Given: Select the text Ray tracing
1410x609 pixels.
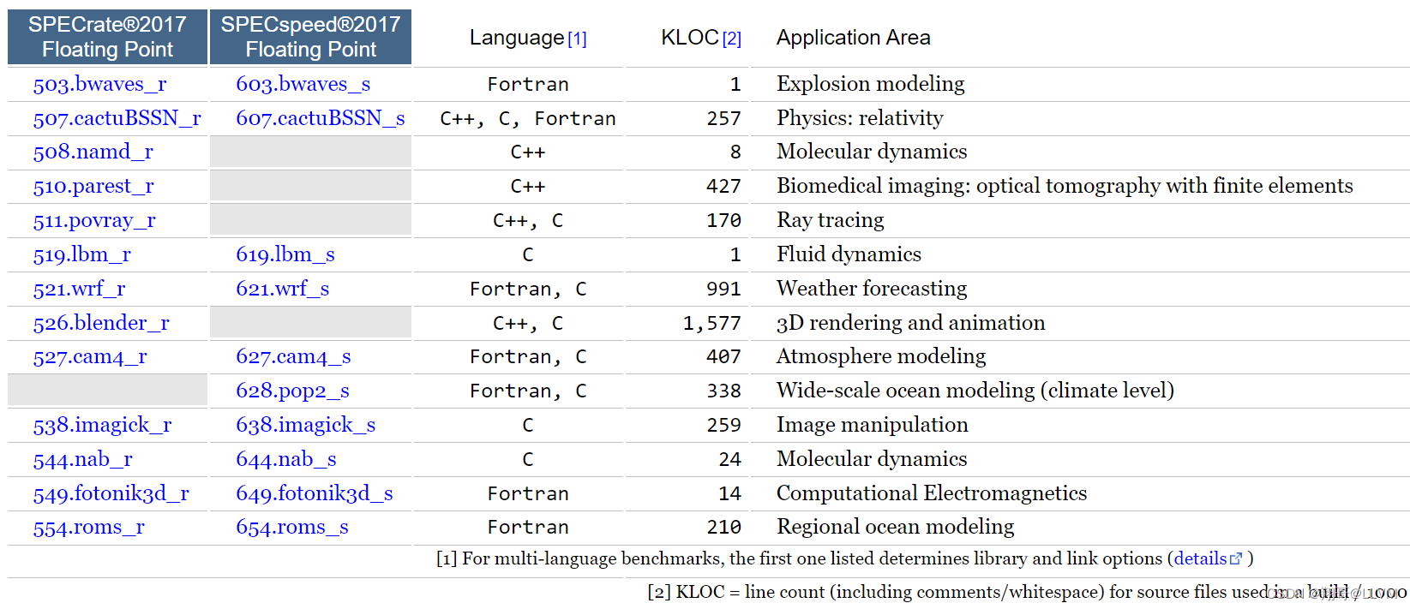Looking at the screenshot, I should point(830,220).
